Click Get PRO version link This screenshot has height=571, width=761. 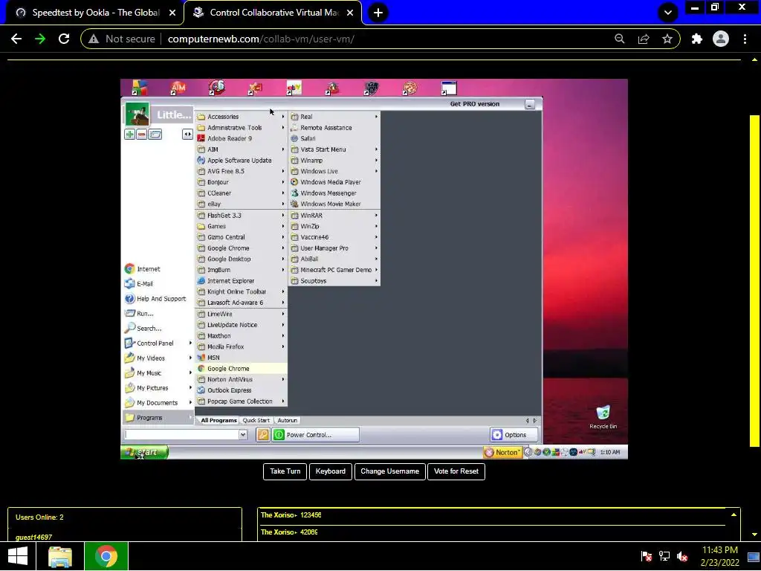(x=474, y=104)
